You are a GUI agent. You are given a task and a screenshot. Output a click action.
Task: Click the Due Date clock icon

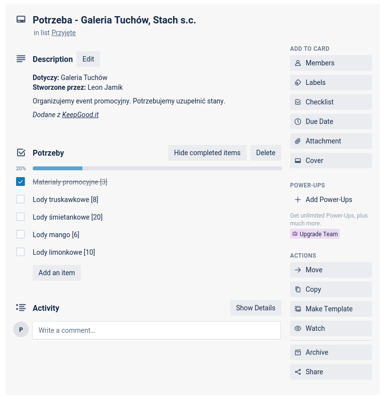pyautogui.click(x=298, y=121)
